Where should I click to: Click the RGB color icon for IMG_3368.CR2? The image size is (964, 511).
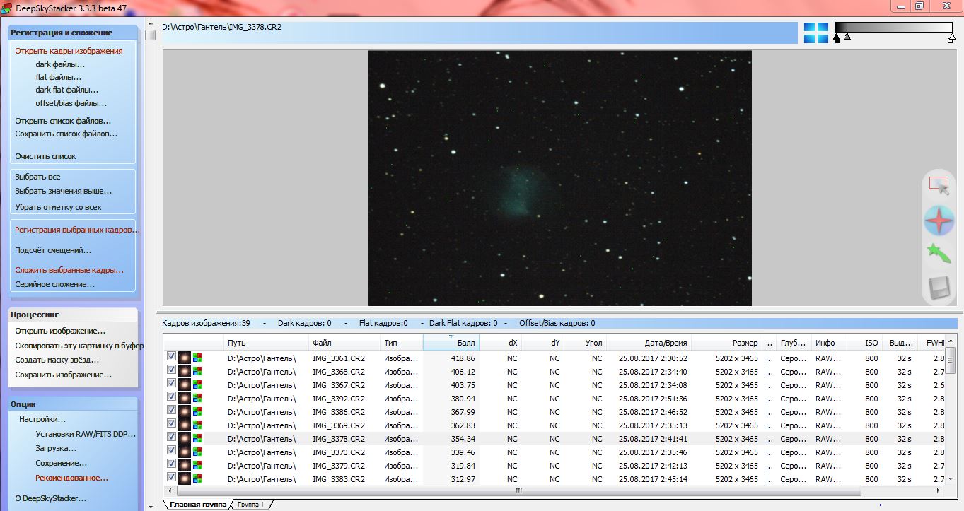197,372
